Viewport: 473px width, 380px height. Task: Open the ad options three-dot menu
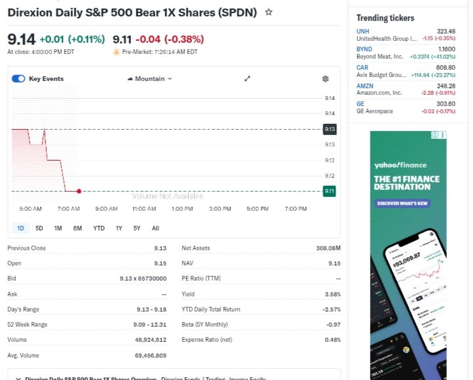[x=443, y=135]
